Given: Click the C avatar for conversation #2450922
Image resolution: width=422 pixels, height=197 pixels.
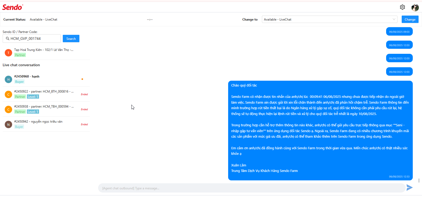Looking at the screenshot, I should click(8, 94).
